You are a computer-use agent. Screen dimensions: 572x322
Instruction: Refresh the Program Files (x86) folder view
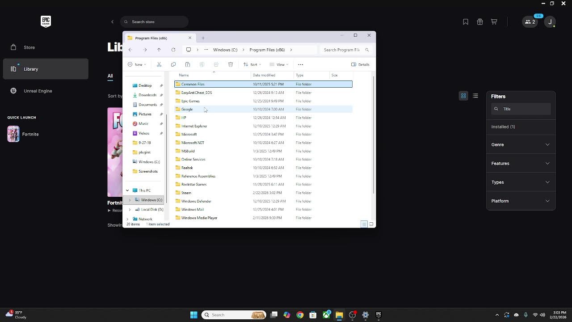point(173,50)
